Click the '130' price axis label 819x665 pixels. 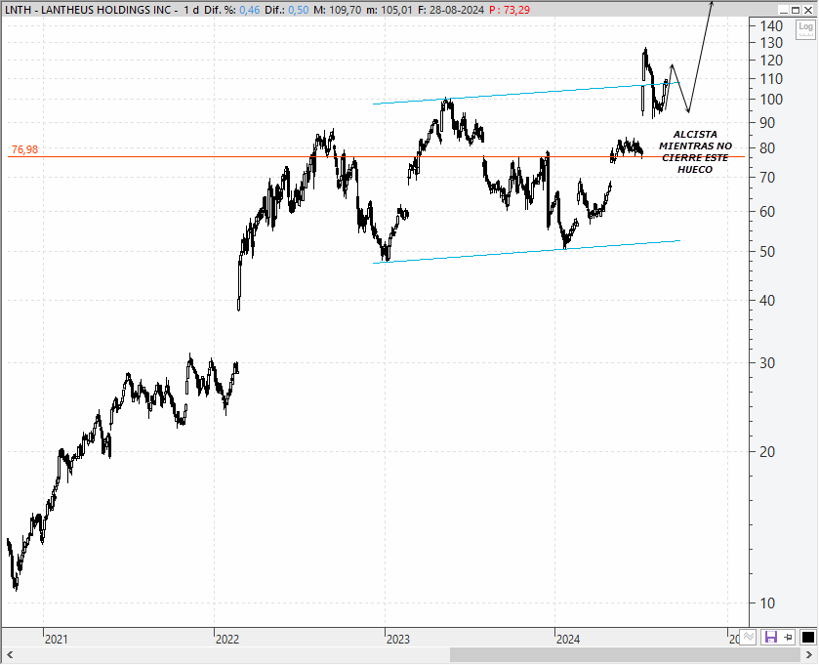[771, 43]
